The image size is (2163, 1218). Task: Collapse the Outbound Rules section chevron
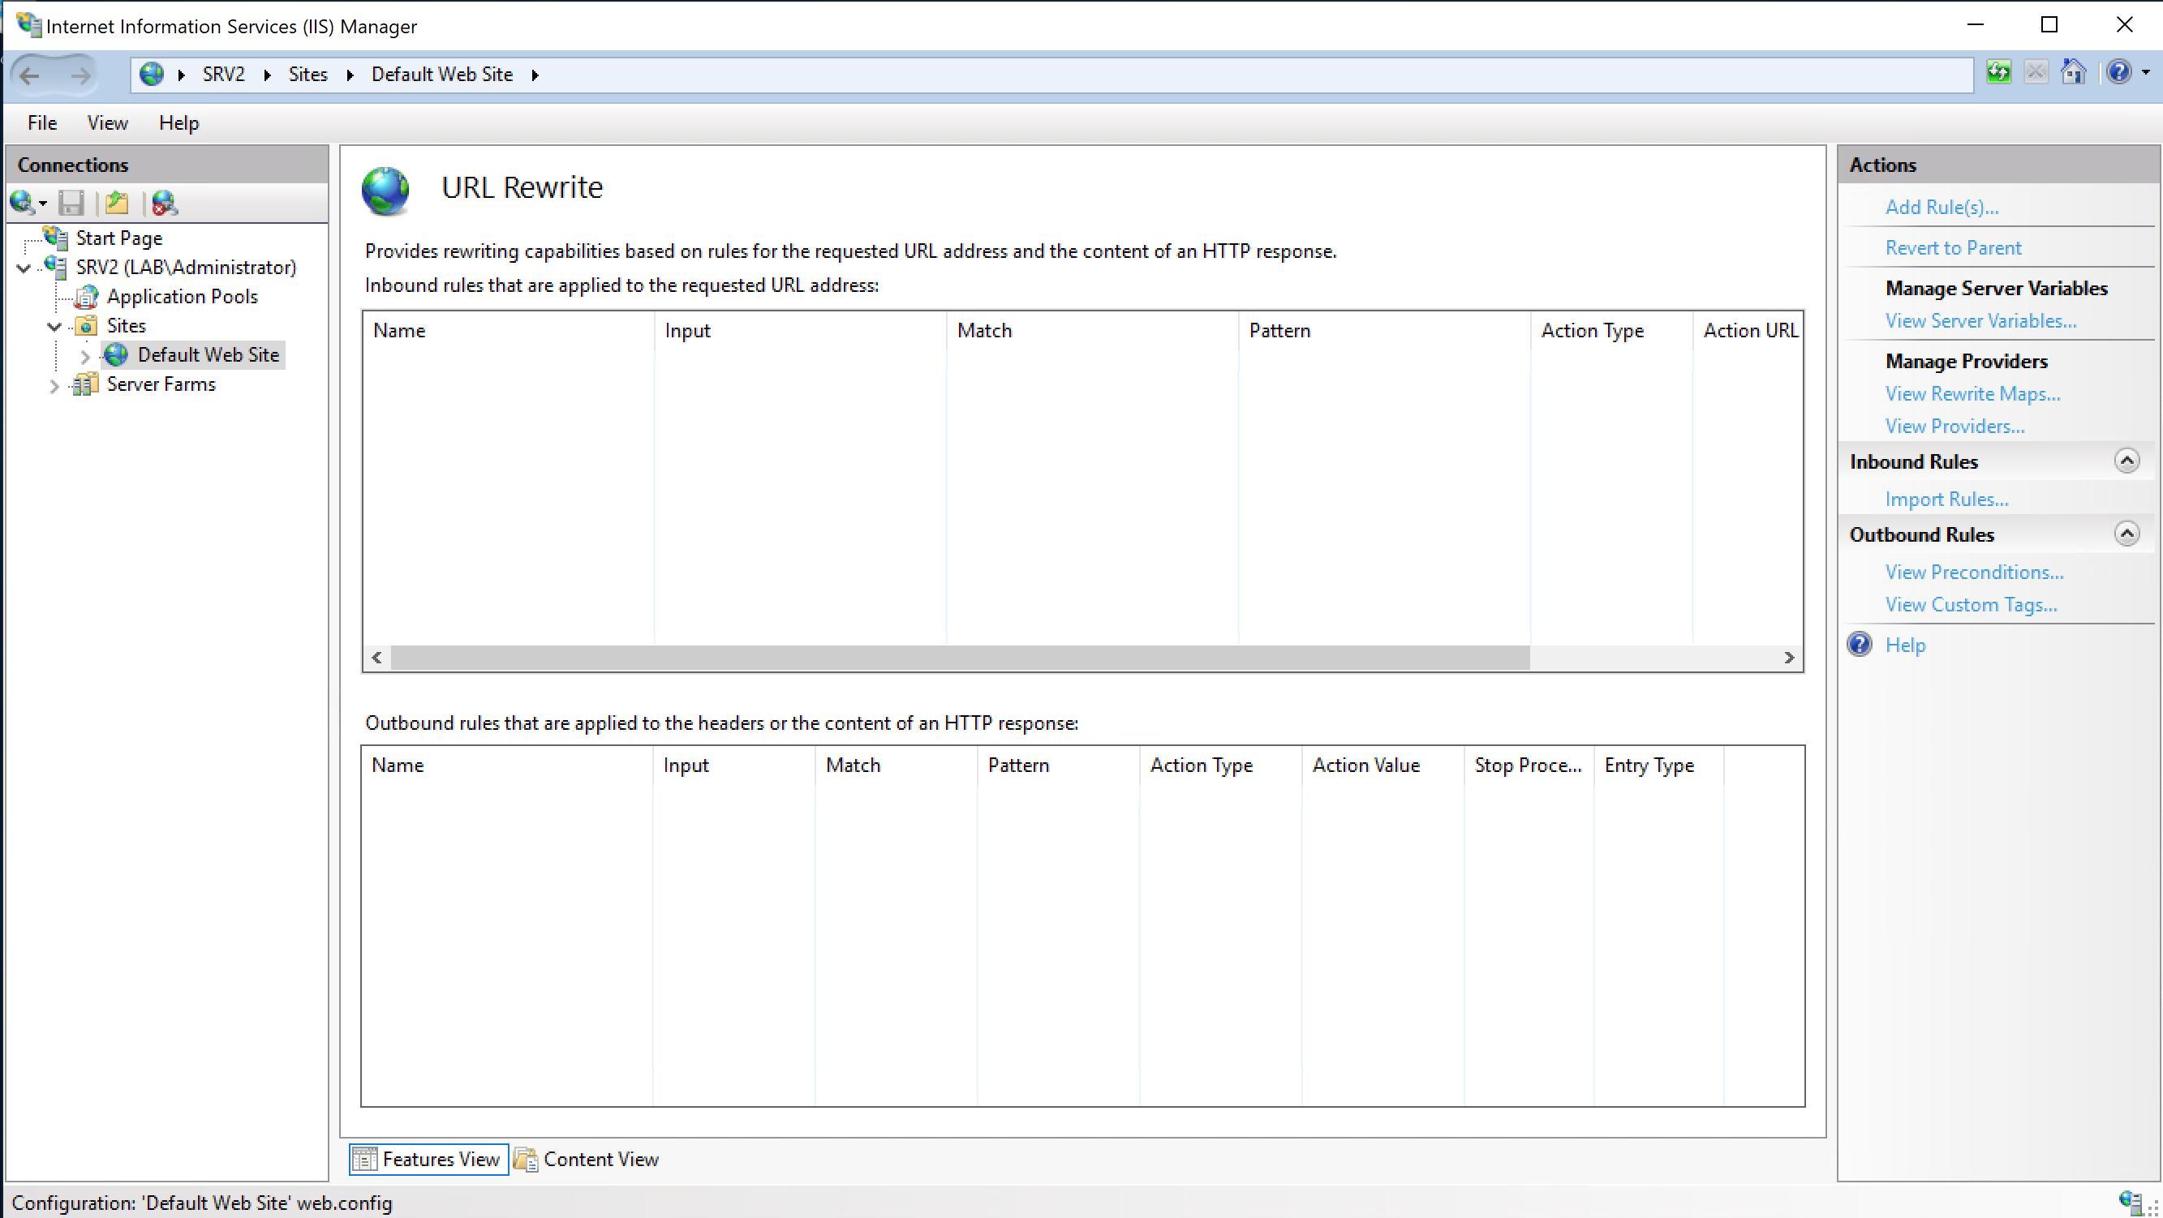tap(2126, 533)
